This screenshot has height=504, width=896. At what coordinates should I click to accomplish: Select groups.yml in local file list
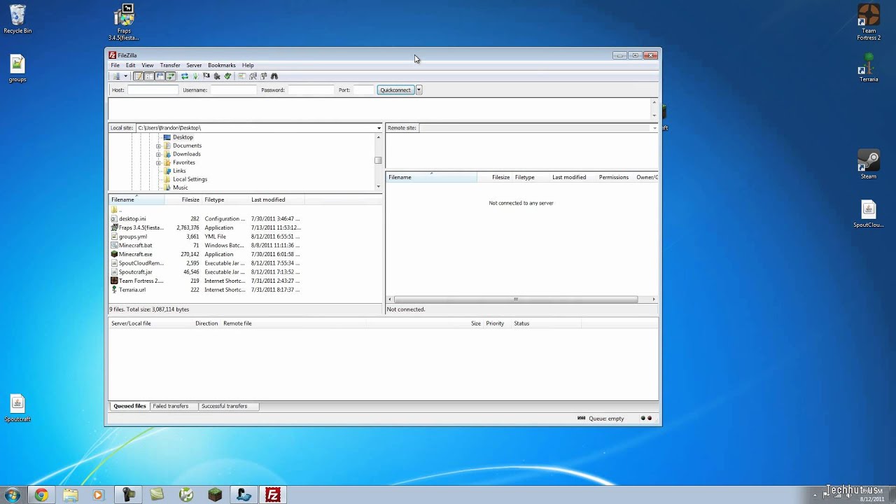[x=132, y=237]
